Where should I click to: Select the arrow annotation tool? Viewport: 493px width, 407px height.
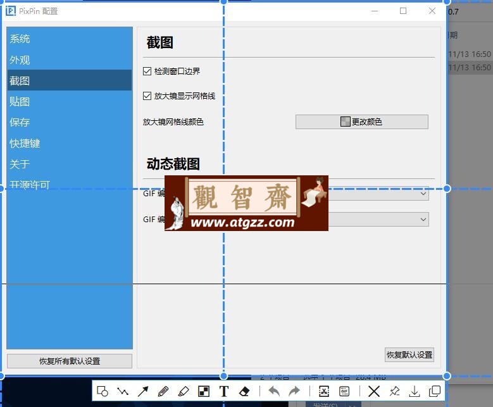[x=143, y=392]
